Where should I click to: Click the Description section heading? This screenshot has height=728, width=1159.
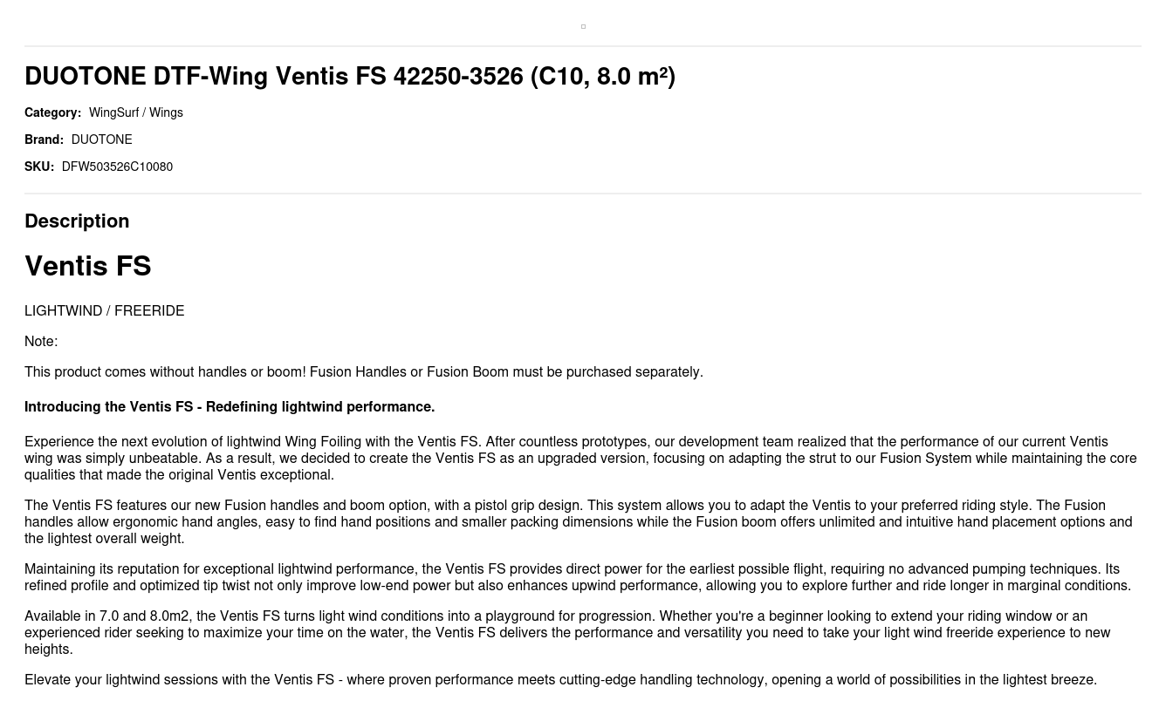click(x=77, y=221)
